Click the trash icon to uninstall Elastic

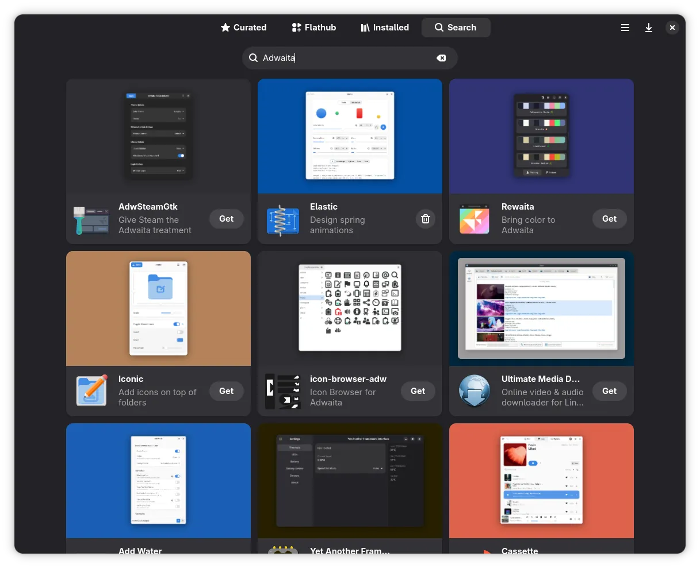coord(426,219)
